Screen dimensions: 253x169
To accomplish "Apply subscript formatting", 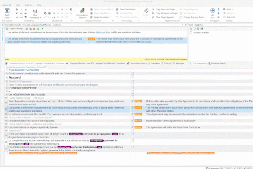I will (x=21, y=14).
